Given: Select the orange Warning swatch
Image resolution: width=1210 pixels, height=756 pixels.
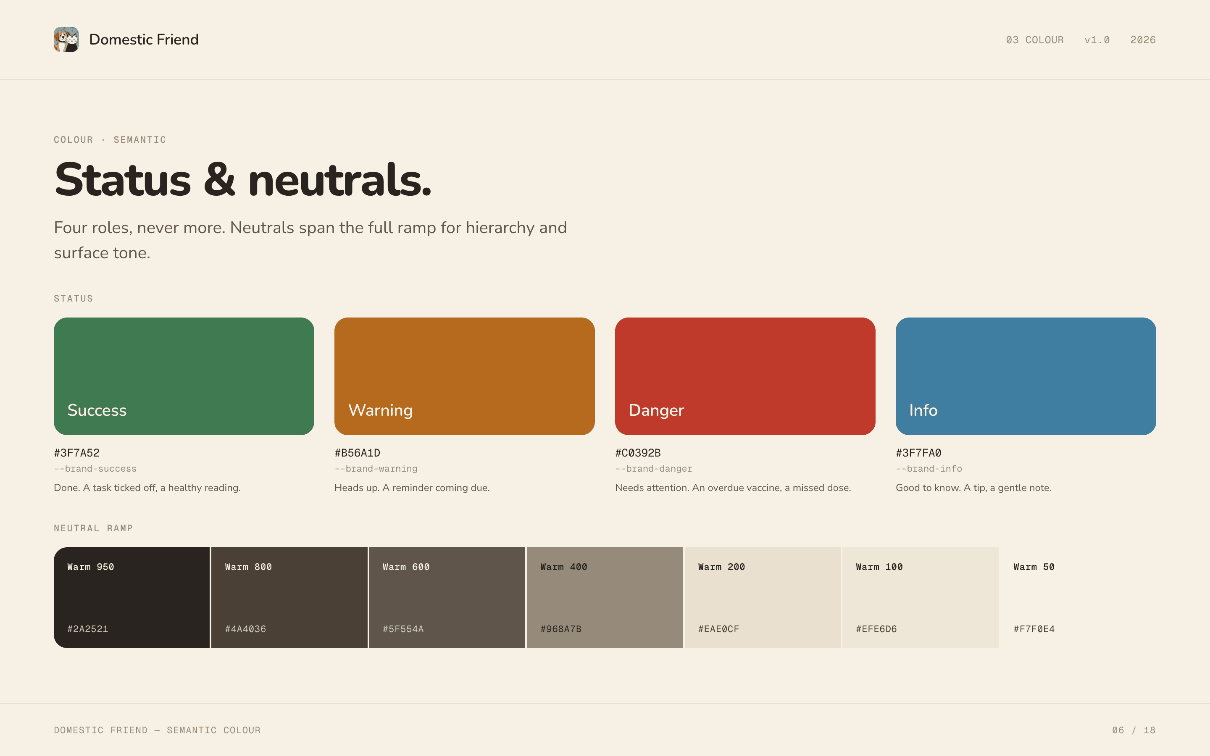Looking at the screenshot, I should [465, 376].
